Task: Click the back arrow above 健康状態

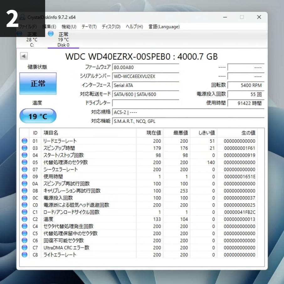Action: click(x=24, y=56)
